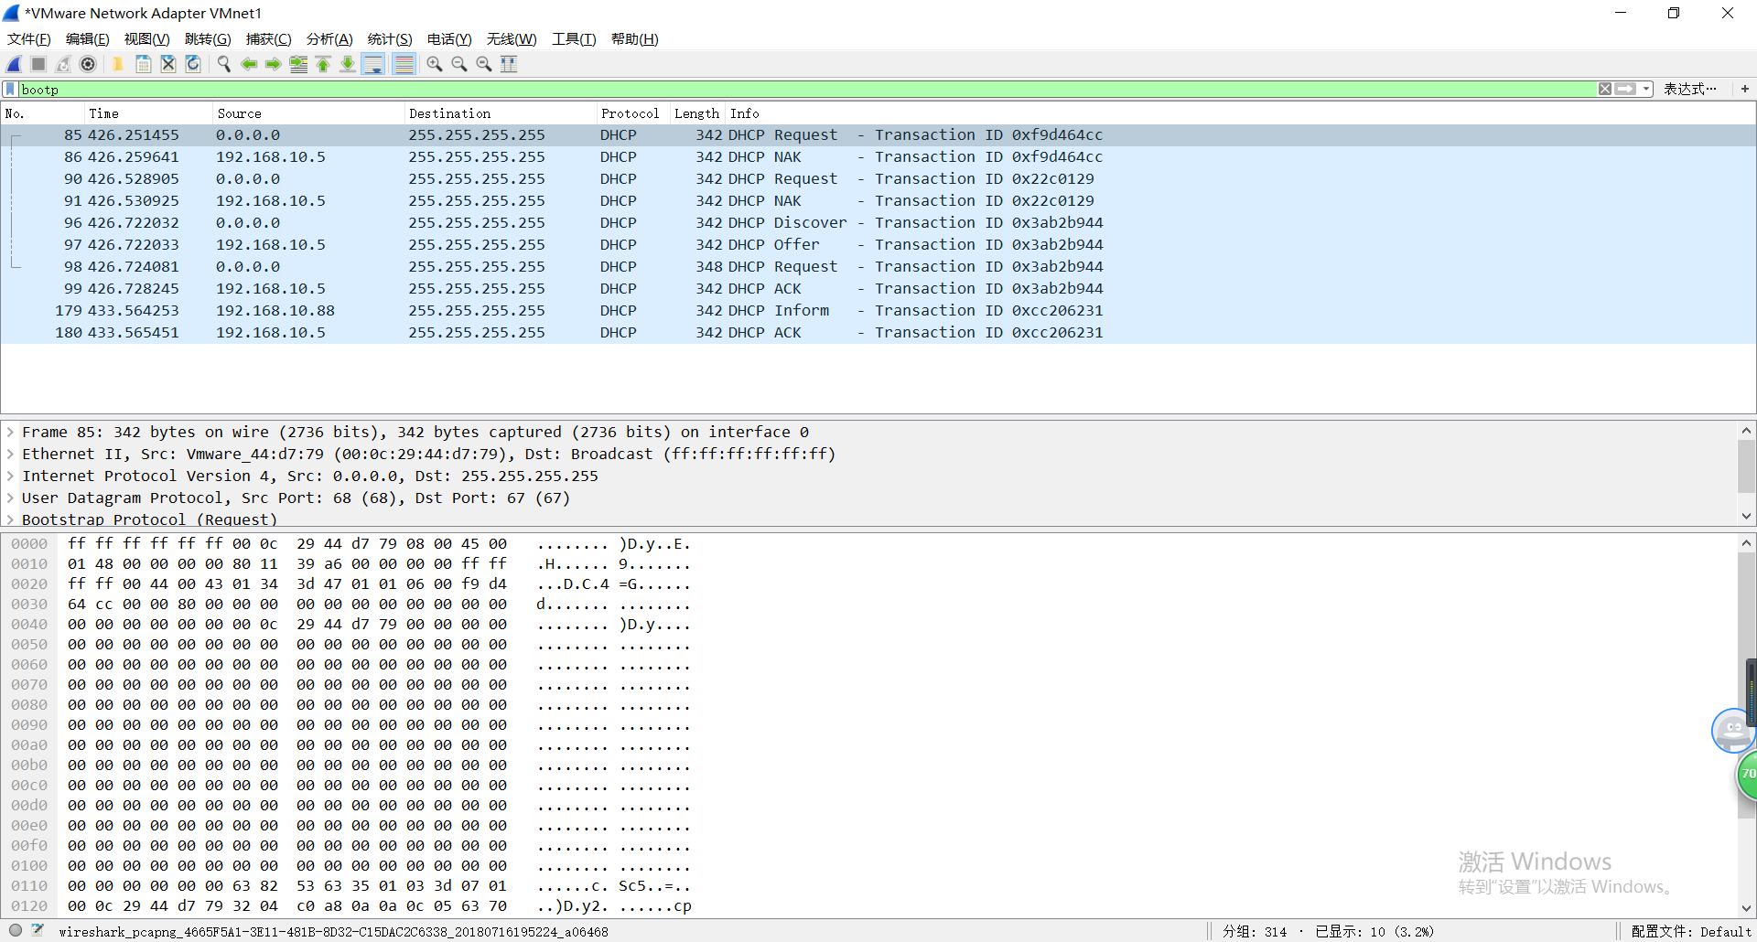
Task: Expand Internet Protocol Version 4 details
Action: point(10,476)
